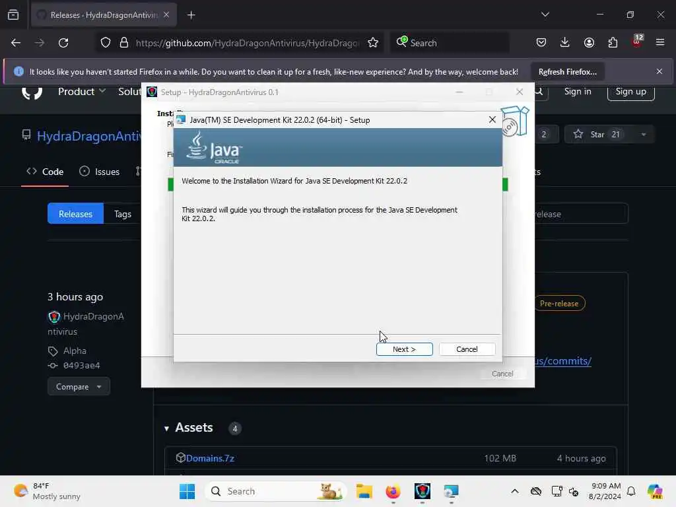Switch to the Issues tab
Screen dimensions: 676x507
click(x=99, y=172)
